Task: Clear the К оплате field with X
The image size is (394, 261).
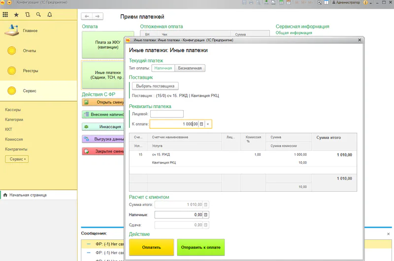Action: [x=208, y=124]
